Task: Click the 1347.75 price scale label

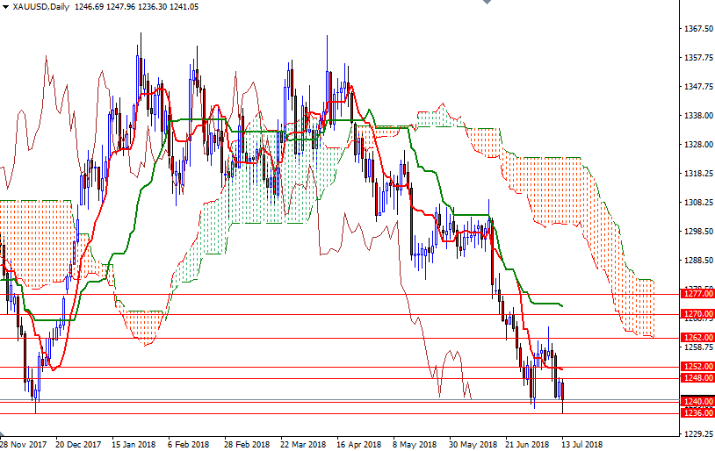Action: pyautogui.click(x=698, y=87)
